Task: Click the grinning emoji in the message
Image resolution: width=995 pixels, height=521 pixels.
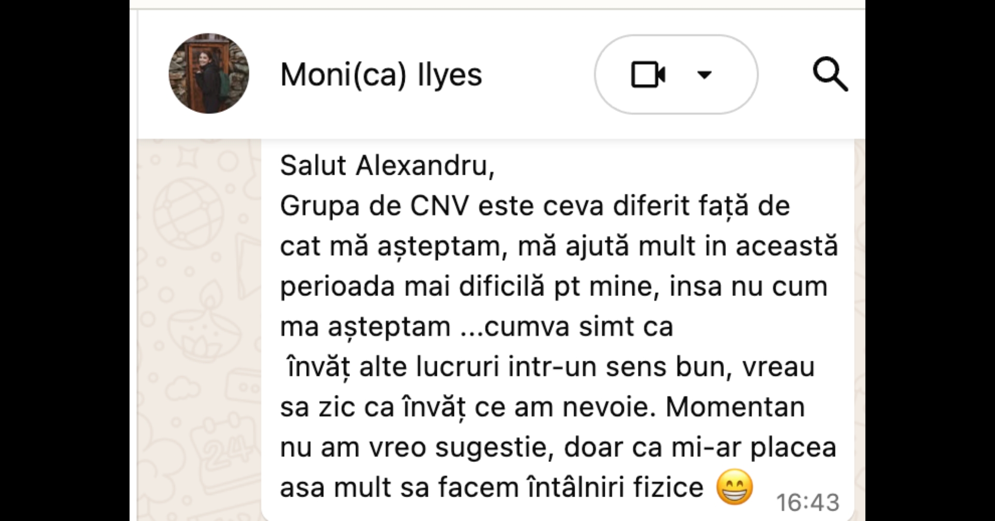Action: pyautogui.click(x=734, y=487)
